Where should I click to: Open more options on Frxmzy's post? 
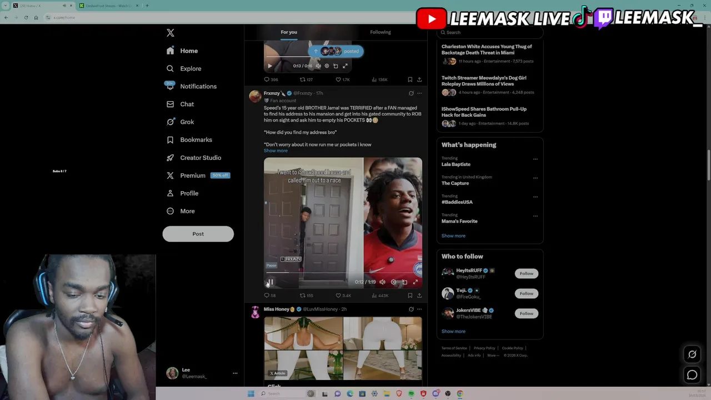click(x=419, y=93)
